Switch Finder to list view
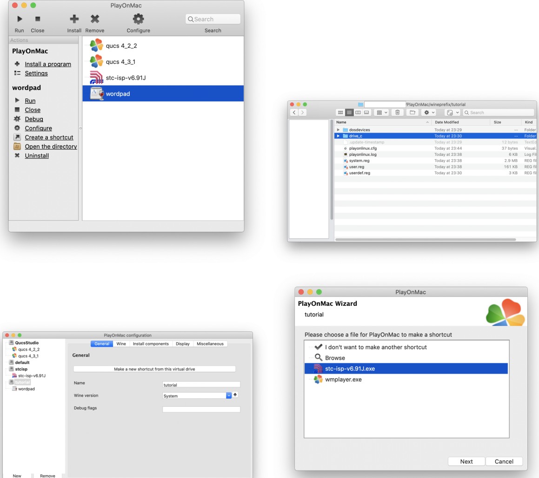The height and width of the screenshot is (478, 539). [349, 113]
